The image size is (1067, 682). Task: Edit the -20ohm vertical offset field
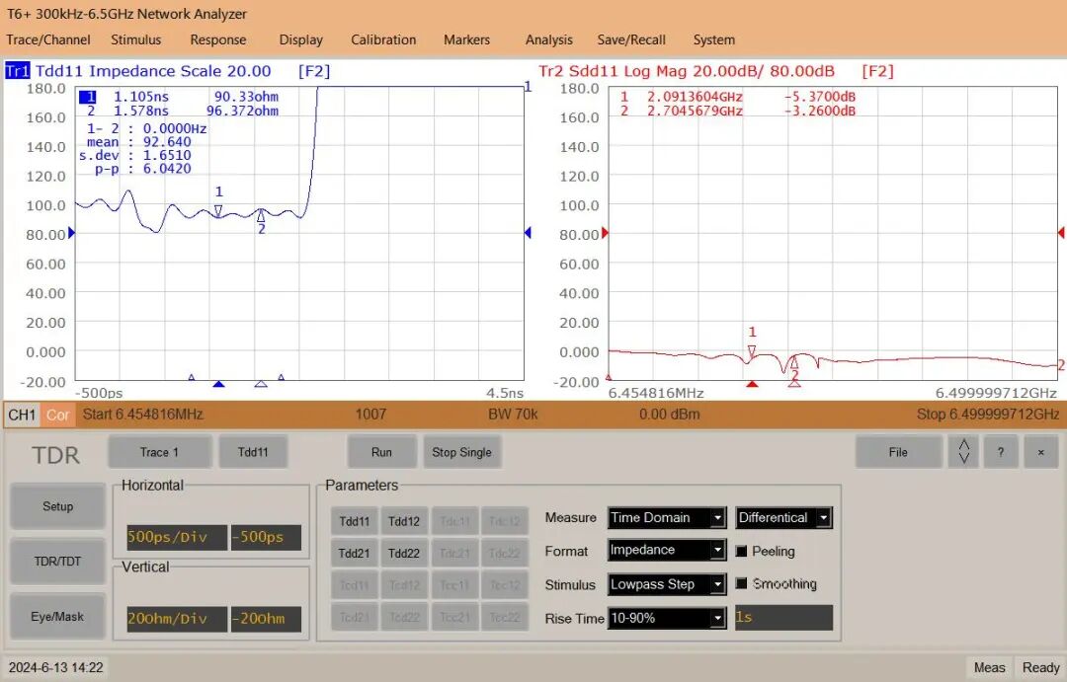pos(266,619)
